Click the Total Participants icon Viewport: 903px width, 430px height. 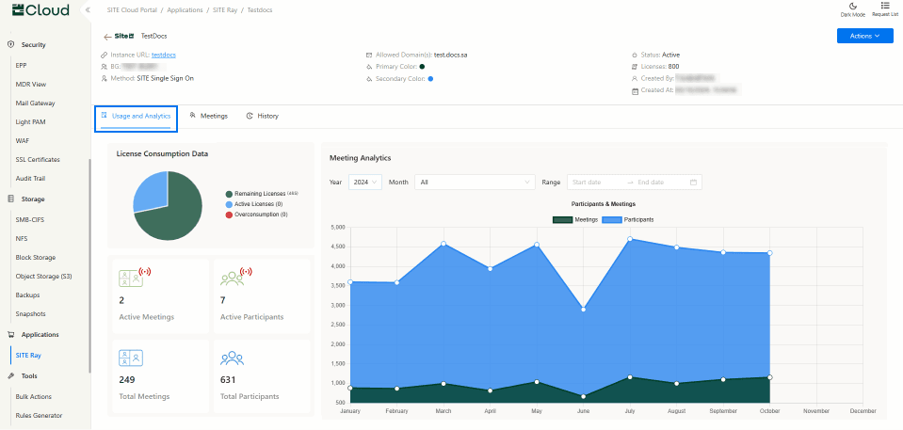[x=233, y=358]
